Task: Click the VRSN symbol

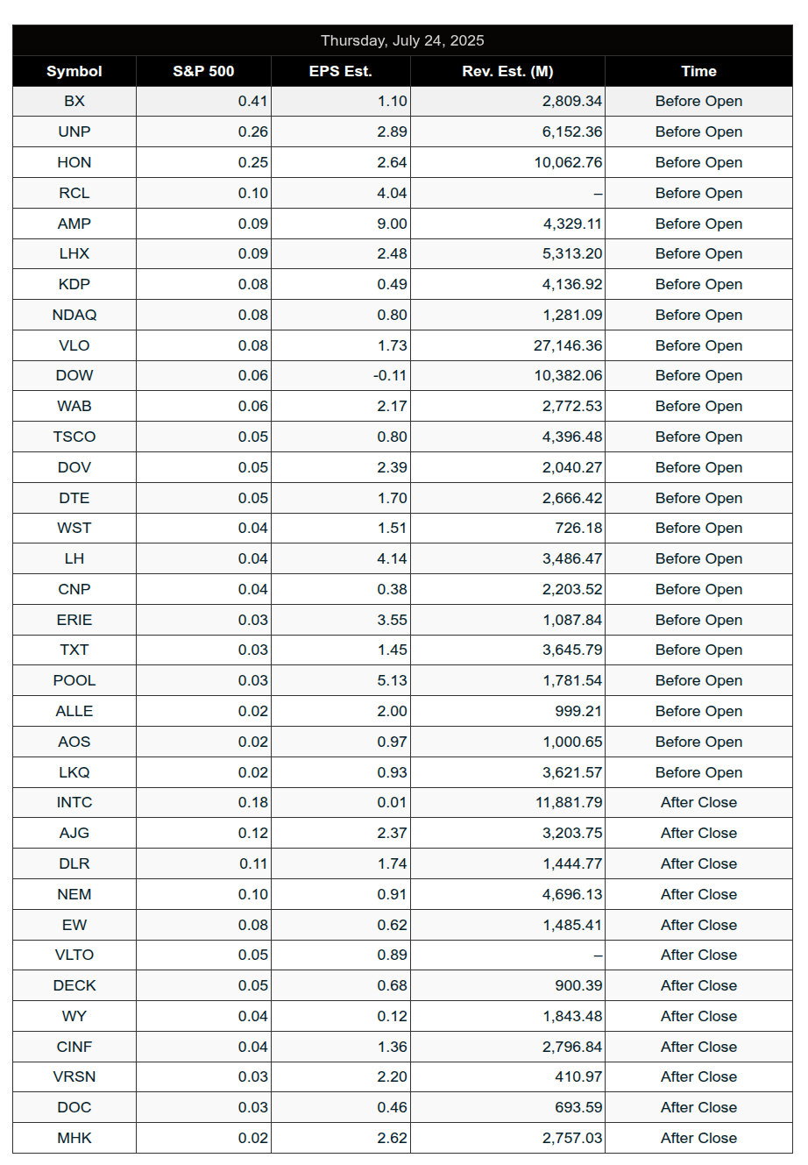Action: (74, 1076)
